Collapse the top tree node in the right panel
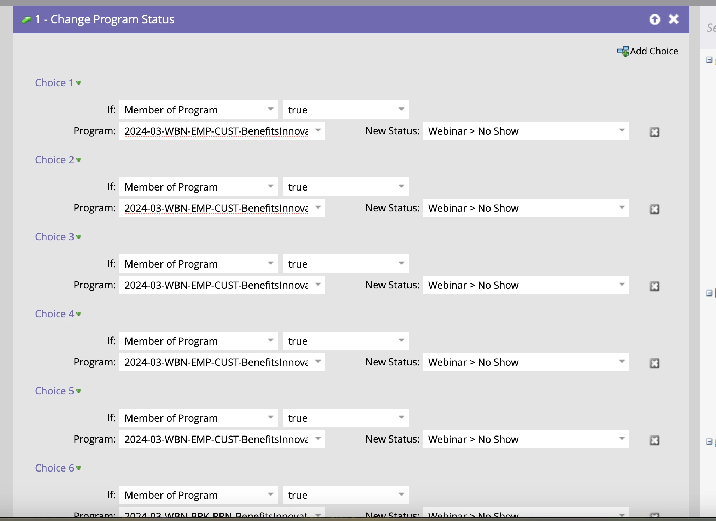This screenshot has height=521, width=716. click(709, 60)
